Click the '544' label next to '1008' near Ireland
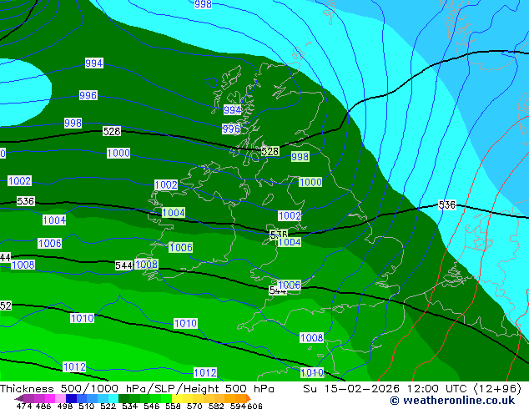 click(123, 265)
